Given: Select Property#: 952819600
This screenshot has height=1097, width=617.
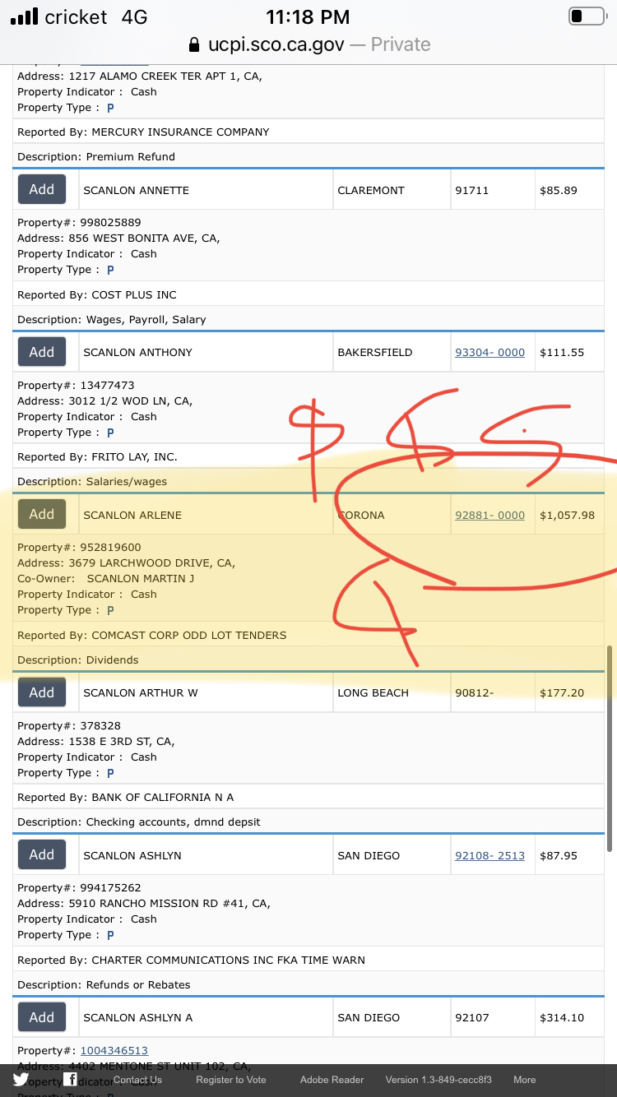Looking at the screenshot, I should [x=79, y=547].
